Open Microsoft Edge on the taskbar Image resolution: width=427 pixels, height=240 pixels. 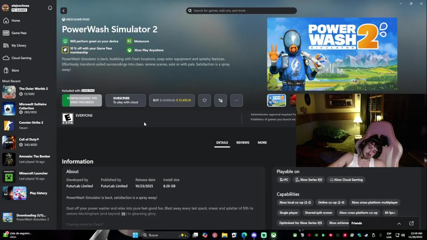click(244, 235)
